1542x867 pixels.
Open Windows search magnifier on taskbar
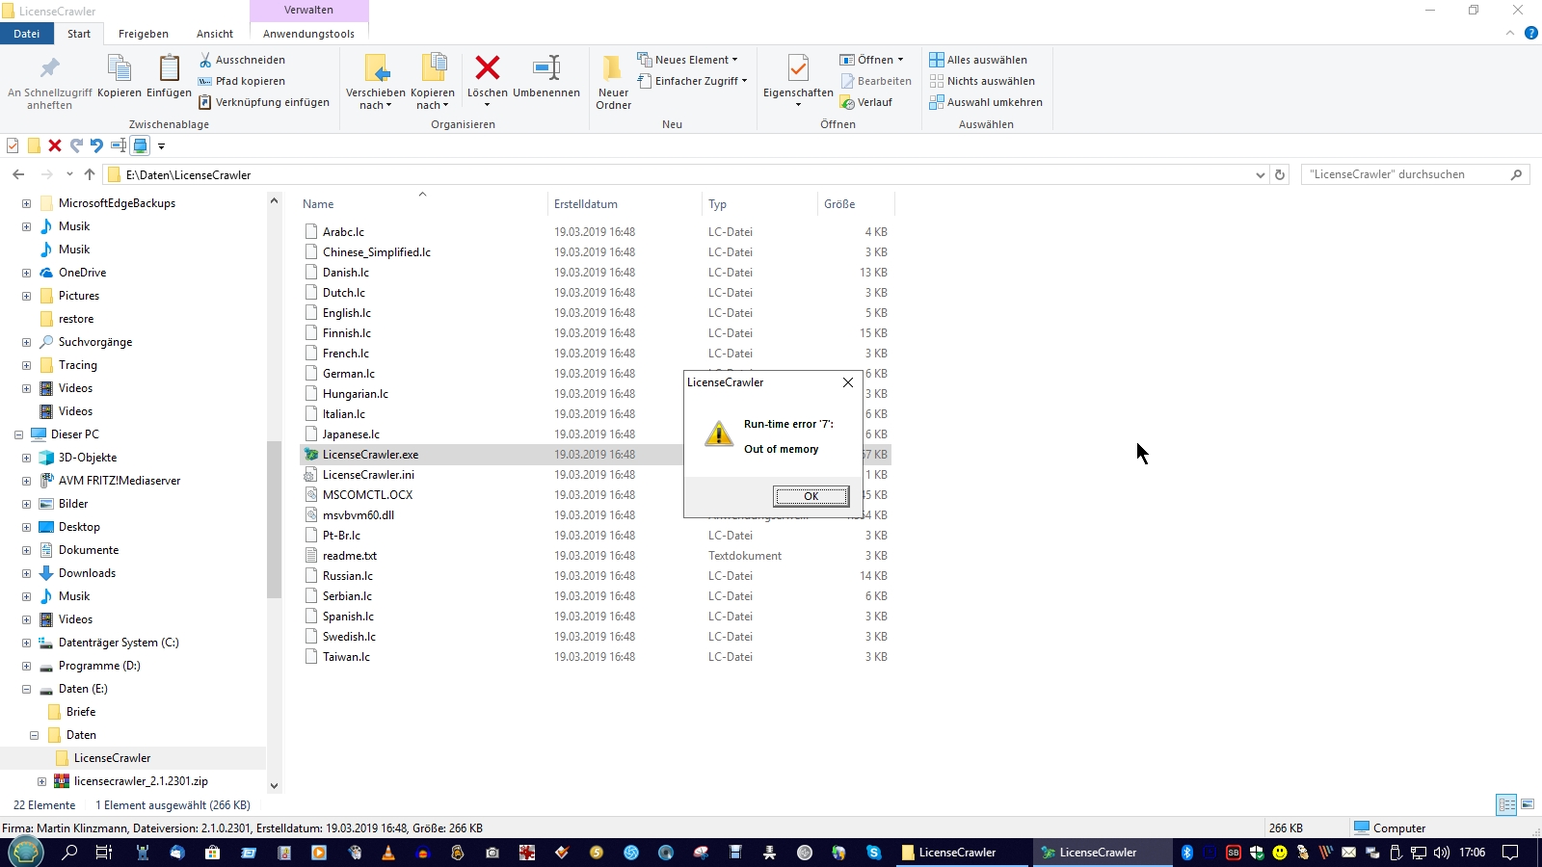click(69, 853)
